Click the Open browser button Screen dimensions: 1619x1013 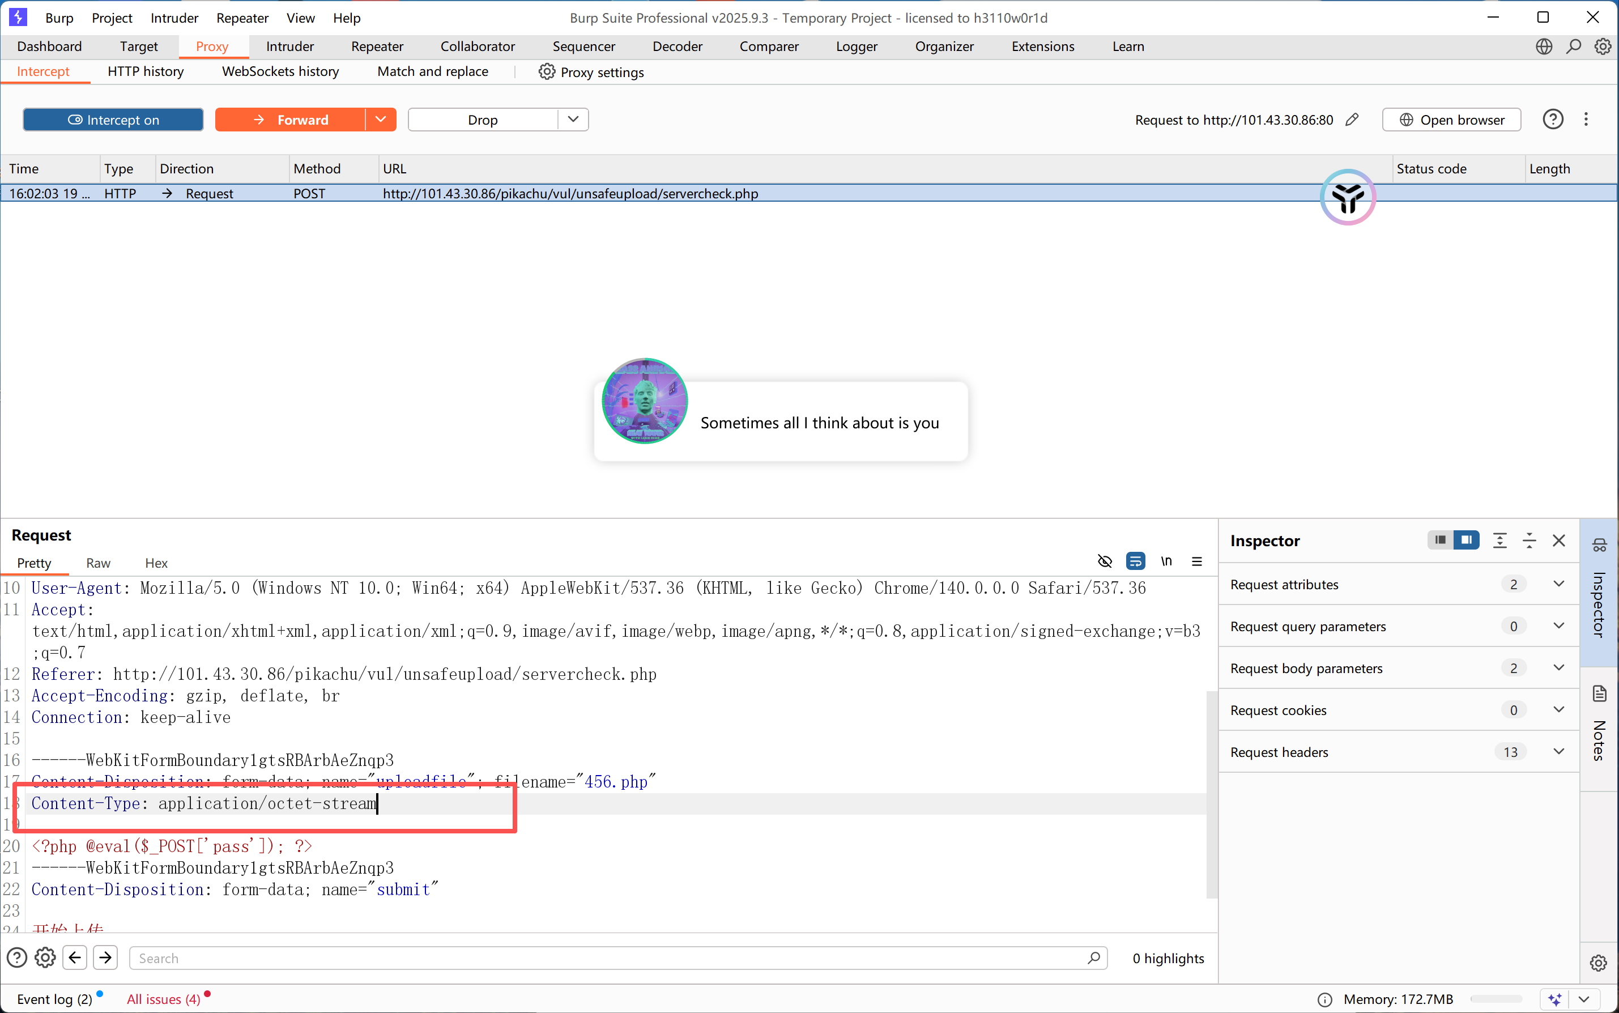(x=1451, y=119)
